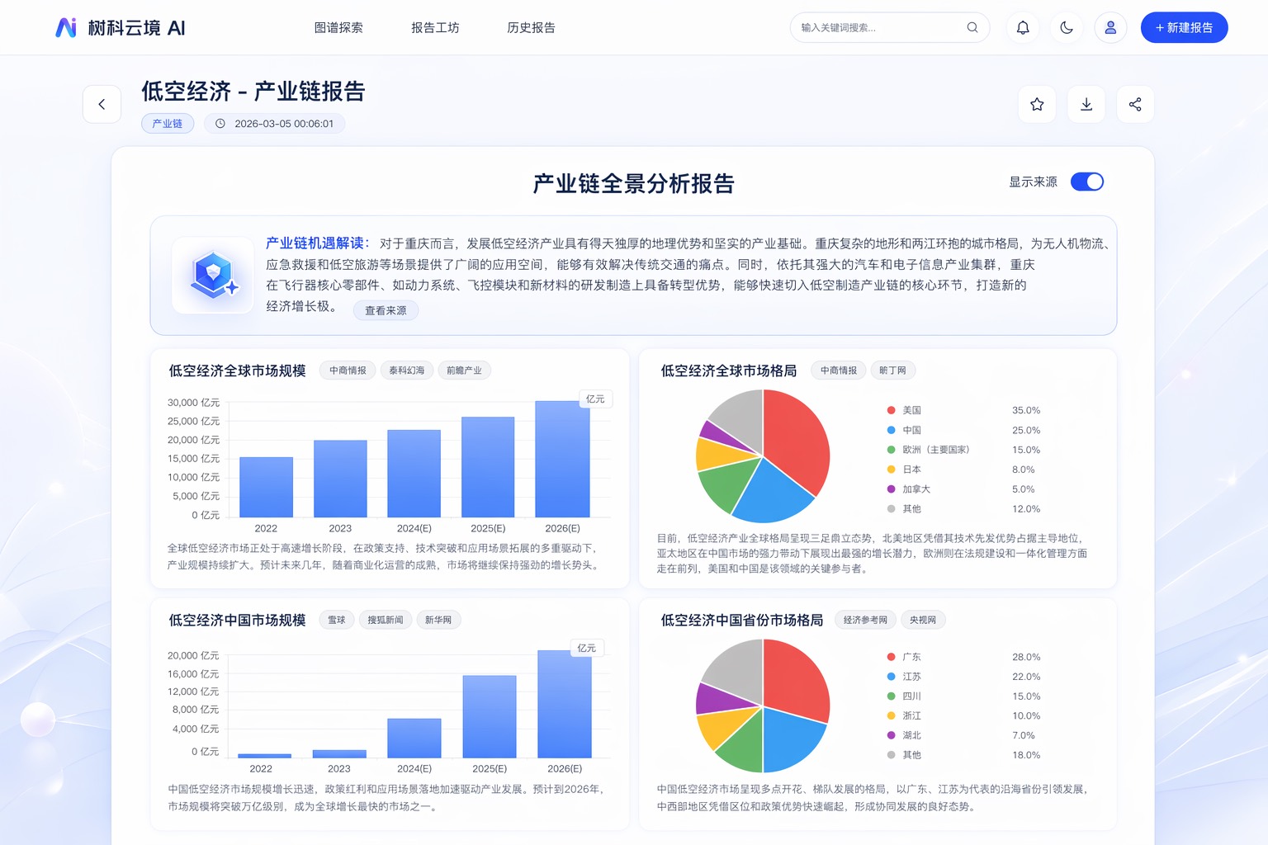Click the 2022 bar in global market chart
The width and height of the screenshot is (1268, 845).
[266, 487]
